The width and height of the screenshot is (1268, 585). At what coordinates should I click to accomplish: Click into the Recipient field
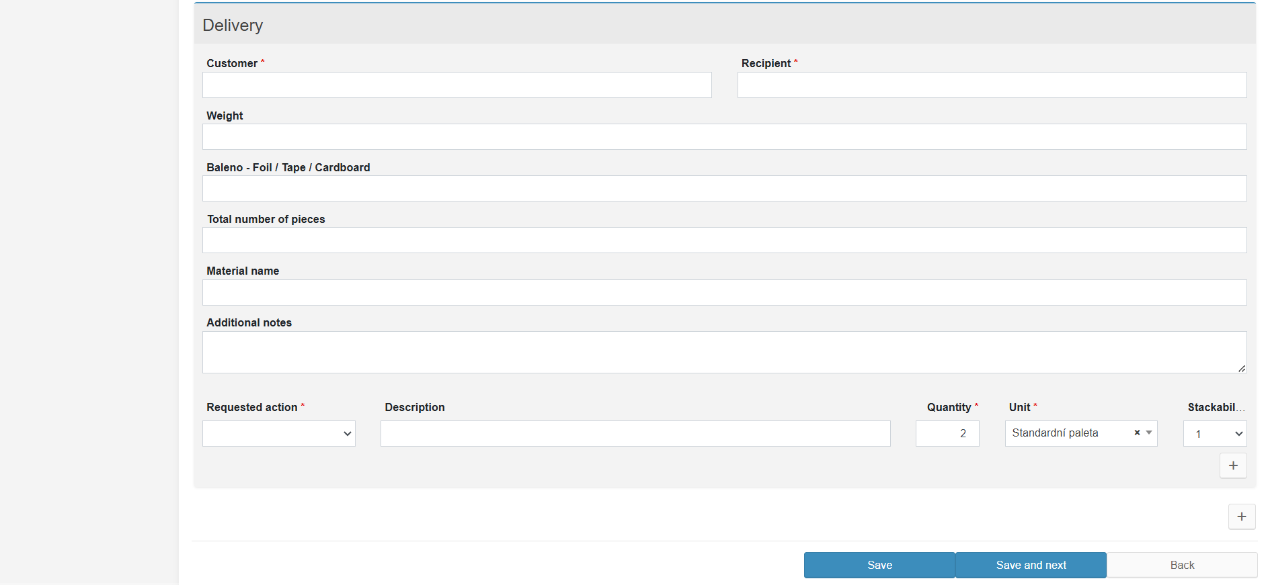click(x=992, y=85)
